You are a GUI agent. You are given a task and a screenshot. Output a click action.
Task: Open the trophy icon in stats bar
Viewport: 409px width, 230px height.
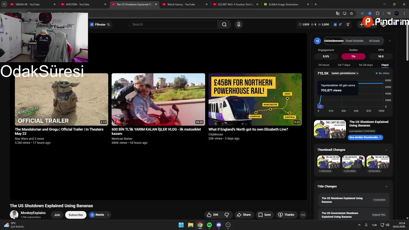(348, 25)
